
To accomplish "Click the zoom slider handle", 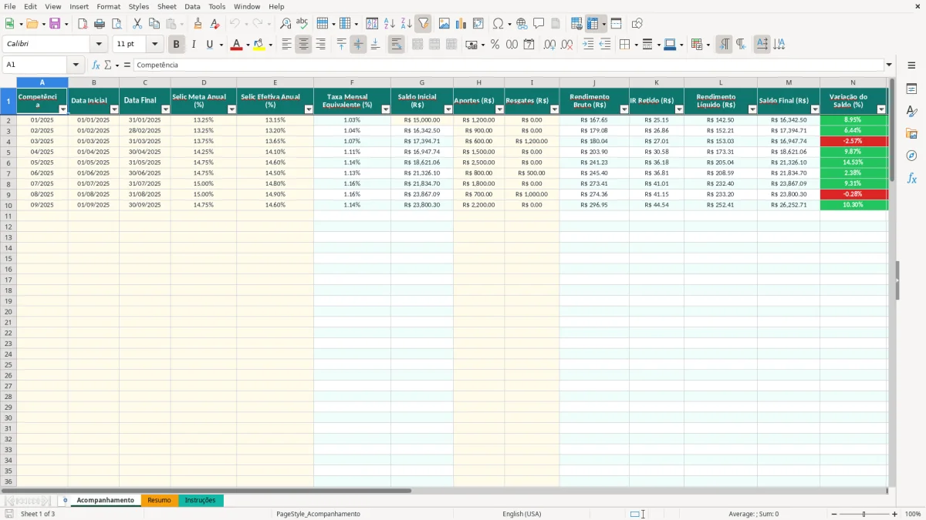I will coord(864,514).
